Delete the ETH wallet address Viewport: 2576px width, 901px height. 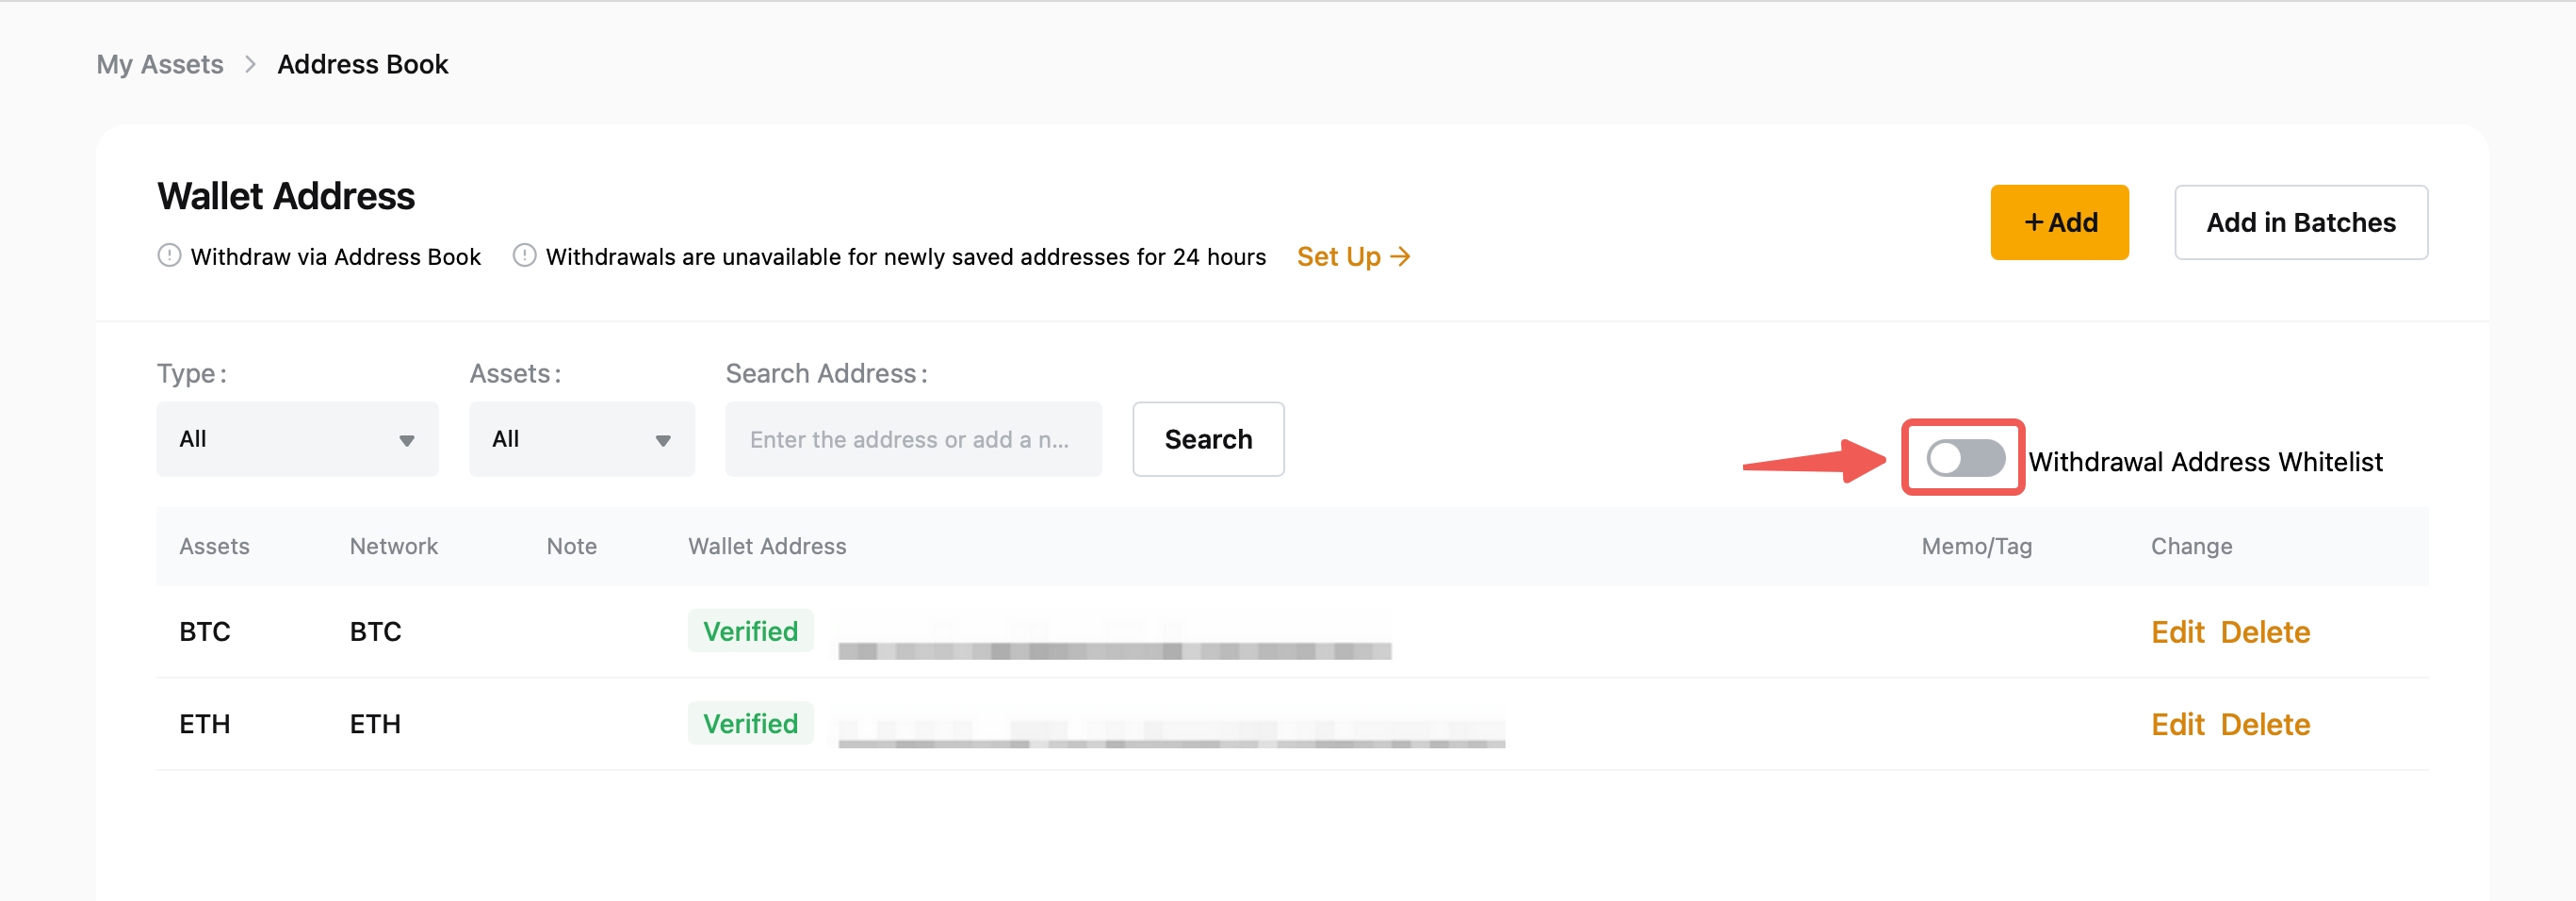(2264, 724)
